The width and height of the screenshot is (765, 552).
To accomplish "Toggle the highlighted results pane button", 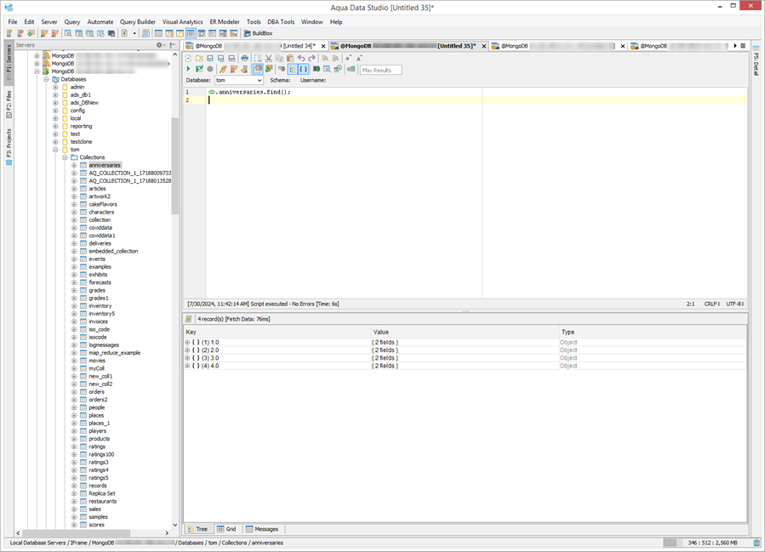I will [258, 69].
